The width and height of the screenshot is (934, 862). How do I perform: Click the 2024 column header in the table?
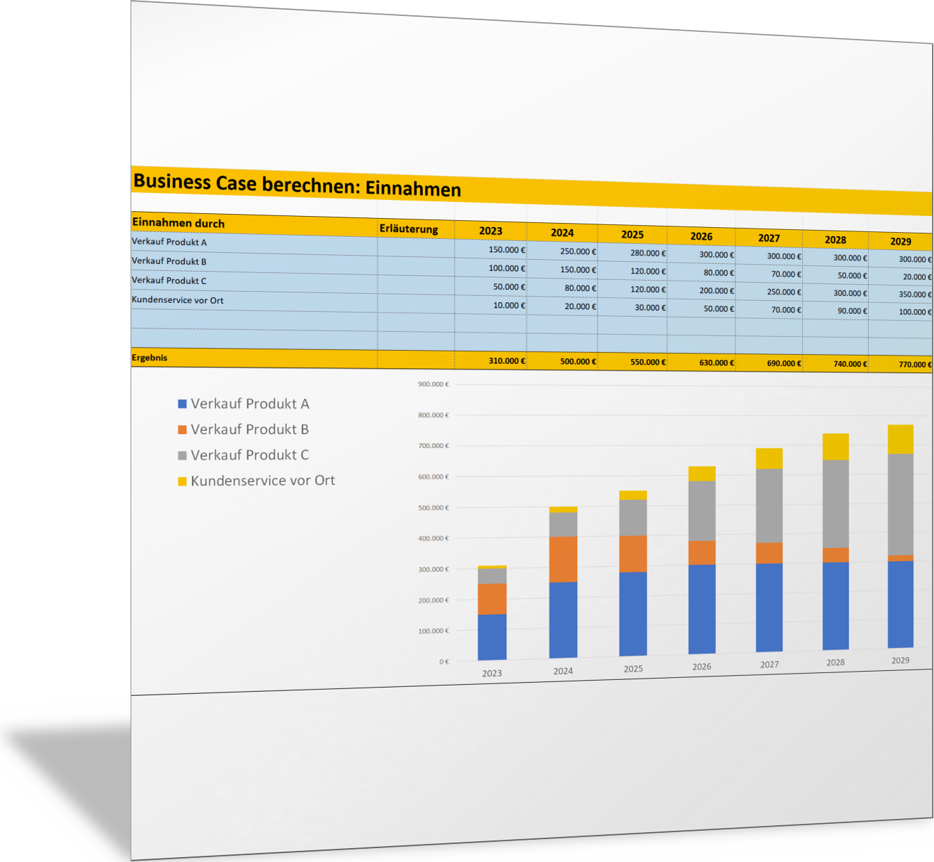pos(562,233)
